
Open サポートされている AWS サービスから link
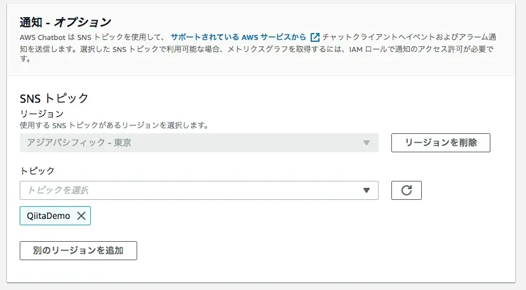(x=238, y=37)
